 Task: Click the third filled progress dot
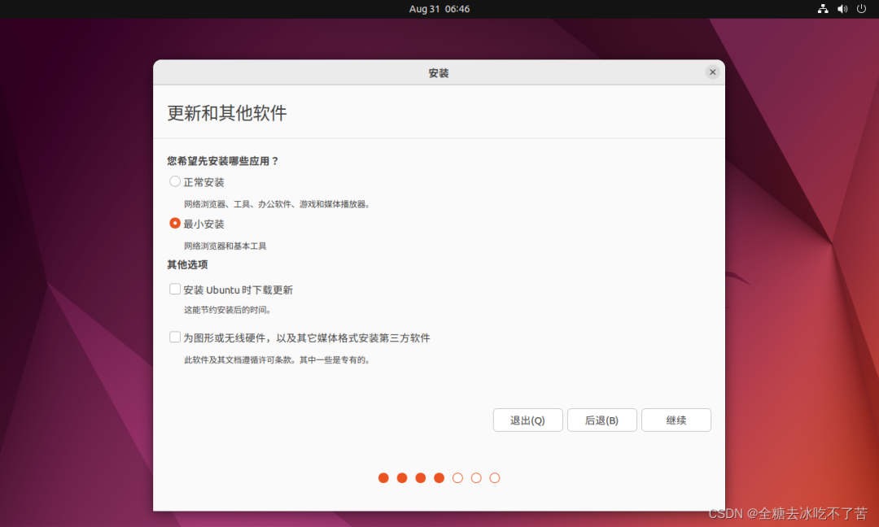pyautogui.click(x=421, y=478)
